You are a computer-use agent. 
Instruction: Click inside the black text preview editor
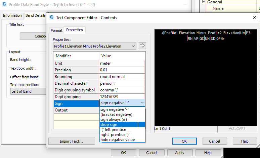(206, 78)
